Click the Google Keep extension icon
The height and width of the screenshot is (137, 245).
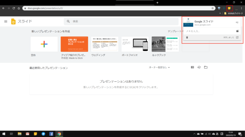[x=229, y=8]
